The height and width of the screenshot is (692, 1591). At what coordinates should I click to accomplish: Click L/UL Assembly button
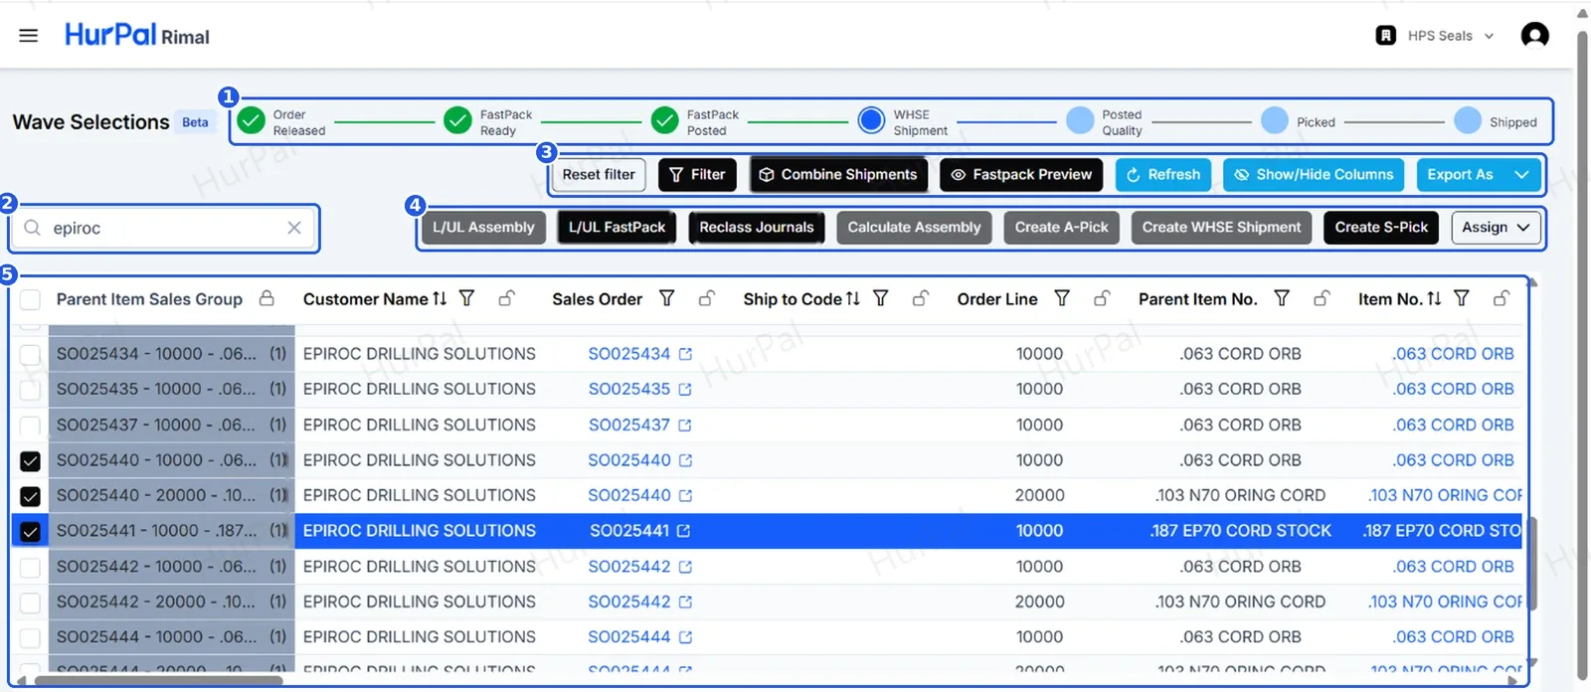pyautogui.click(x=483, y=228)
